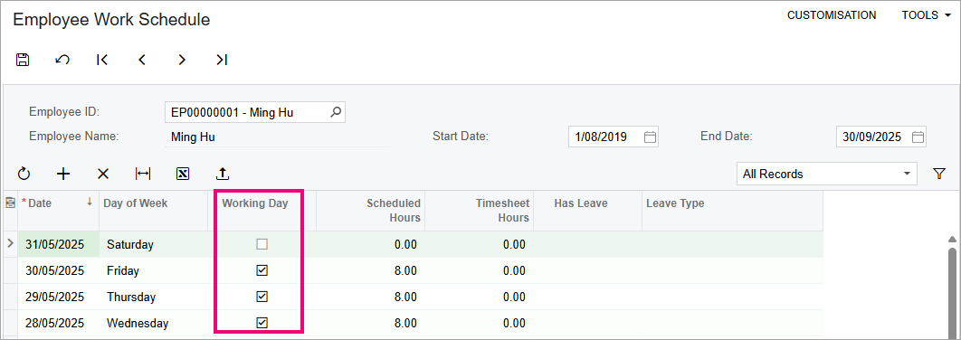Open the grid filter funnel icon
Image resolution: width=961 pixels, height=340 pixels.
[939, 174]
